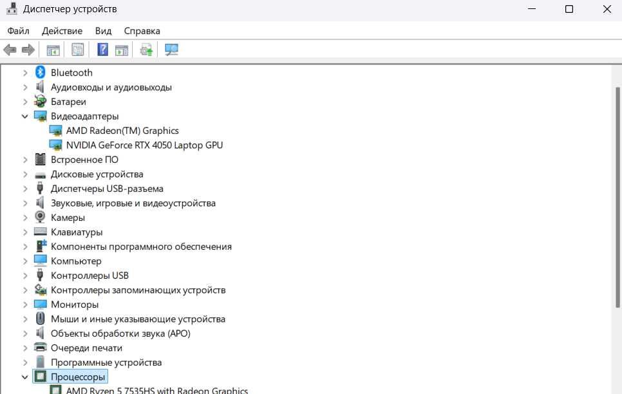Select Звуковые, игровые и видеоустройства category
Screen dimensions: 622x394
coord(133,203)
